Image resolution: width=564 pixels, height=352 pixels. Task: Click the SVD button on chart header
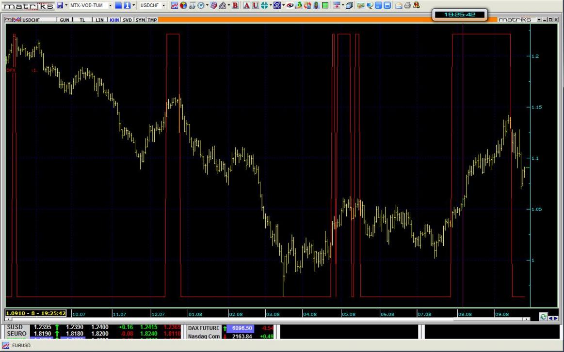[x=127, y=20]
